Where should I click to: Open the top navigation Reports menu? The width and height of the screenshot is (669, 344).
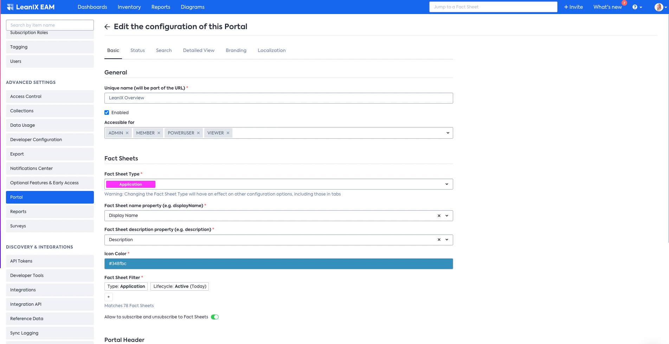(x=161, y=7)
